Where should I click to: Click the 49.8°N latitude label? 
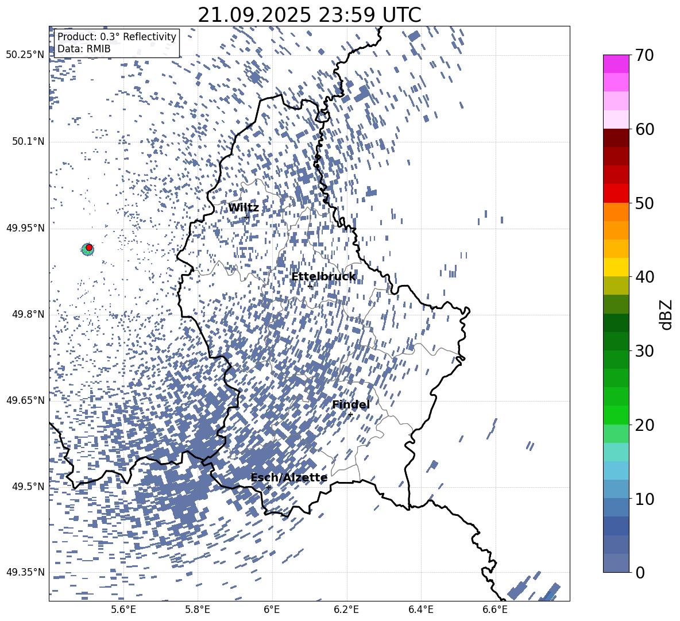pyautogui.click(x=28, y=314)
